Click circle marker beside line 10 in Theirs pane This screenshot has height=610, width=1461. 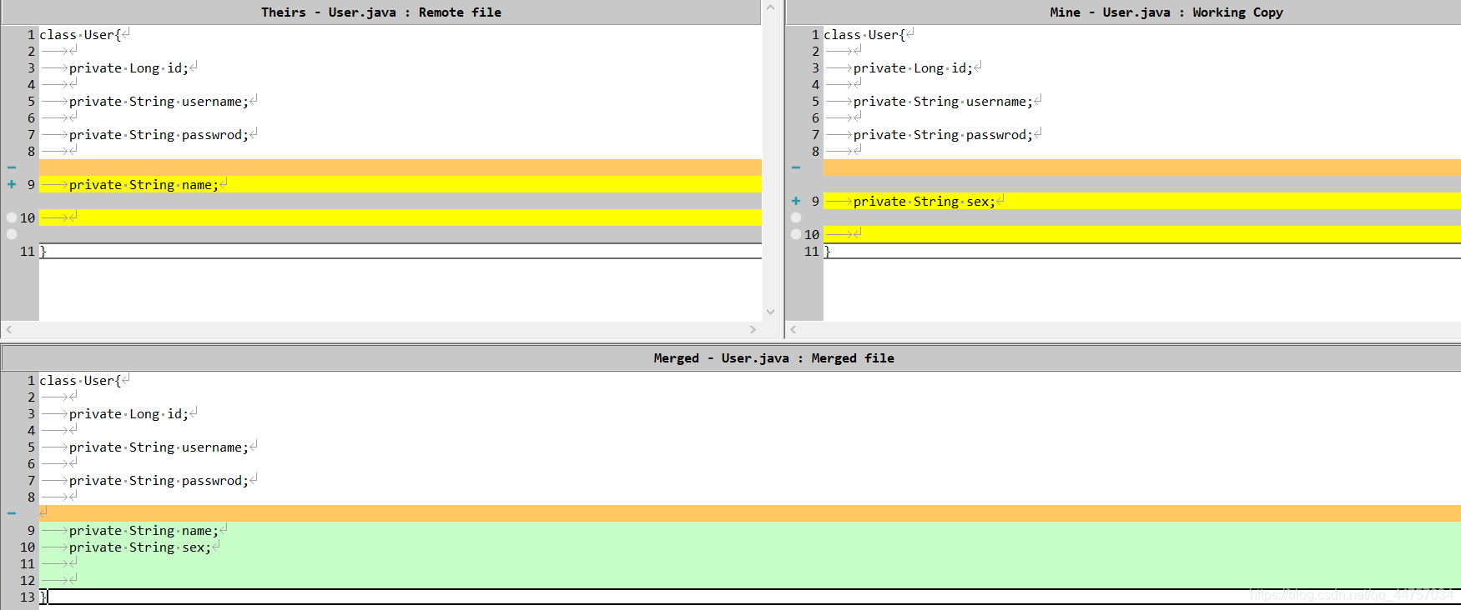(12, 217)
